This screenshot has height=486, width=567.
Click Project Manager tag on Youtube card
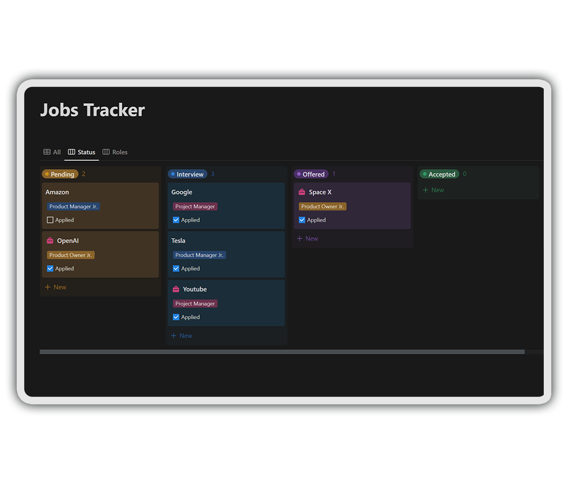[x=195, y=303]
